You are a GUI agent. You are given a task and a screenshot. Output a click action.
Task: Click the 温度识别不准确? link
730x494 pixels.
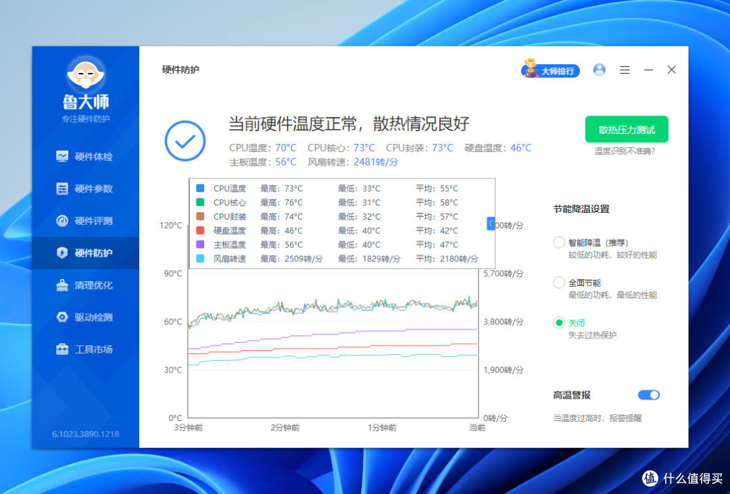point(625,151)
